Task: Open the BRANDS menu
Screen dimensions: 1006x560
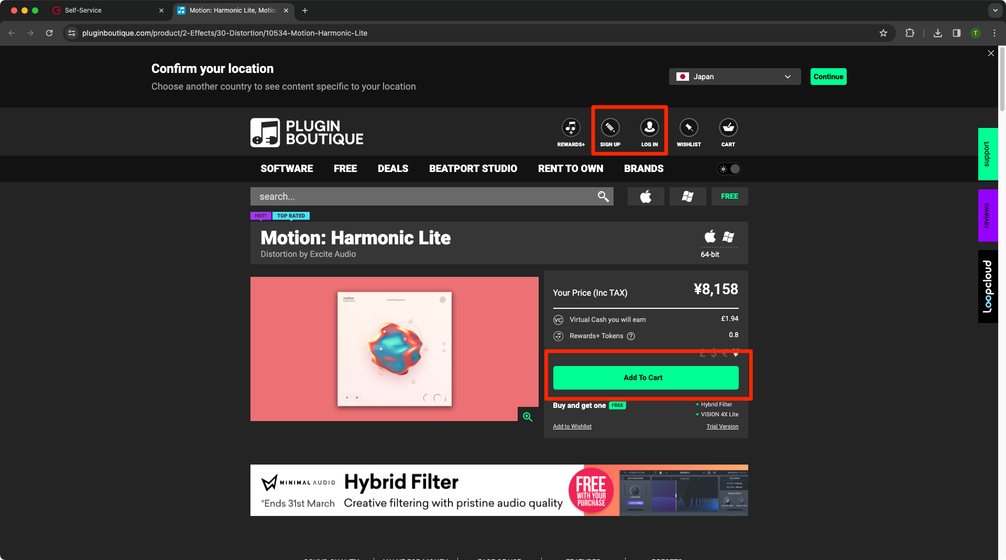Action: tap(643, 169)
